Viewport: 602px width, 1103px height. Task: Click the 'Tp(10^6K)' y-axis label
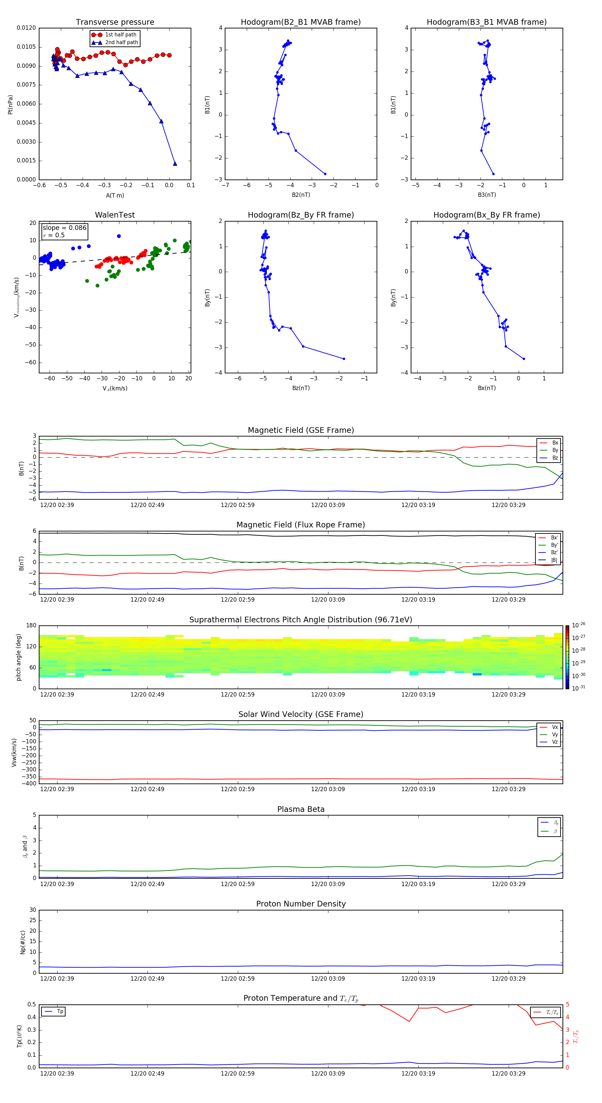tap(19, 1036)
